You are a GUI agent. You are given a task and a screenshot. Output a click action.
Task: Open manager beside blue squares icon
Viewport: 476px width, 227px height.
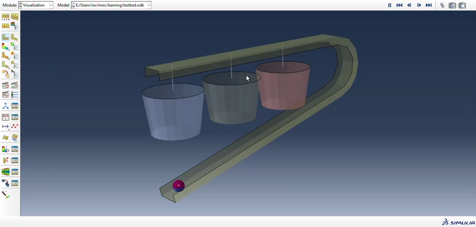[14, 183]
